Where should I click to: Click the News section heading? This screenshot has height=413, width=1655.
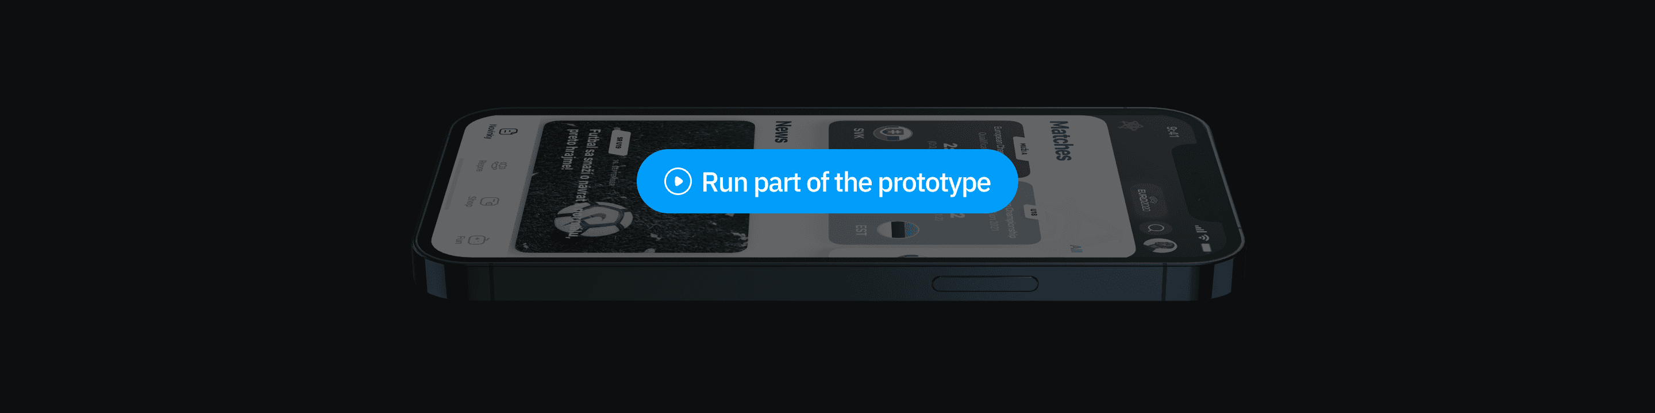click(783, 131)
